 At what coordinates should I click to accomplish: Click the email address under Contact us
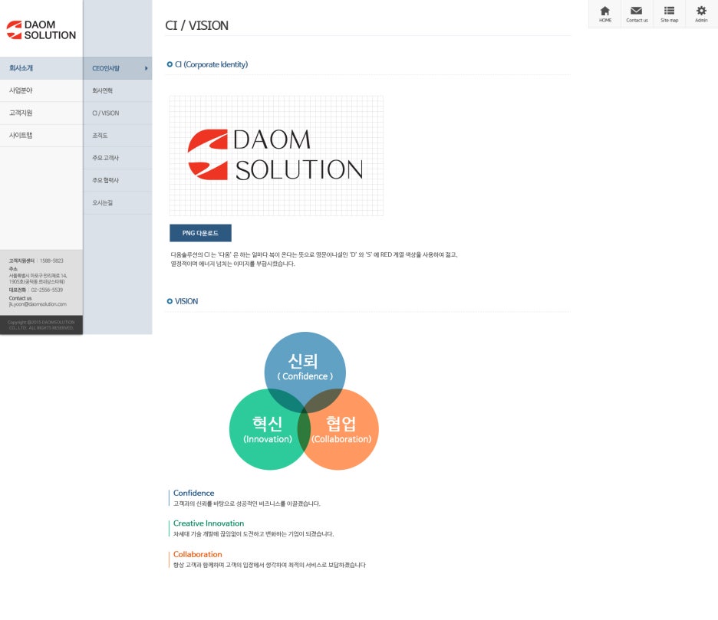[x=38, y=304]
